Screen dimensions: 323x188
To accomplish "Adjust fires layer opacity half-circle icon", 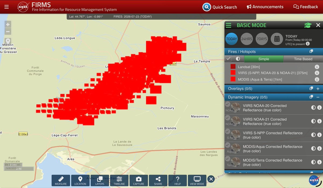I will pos(238,59).
